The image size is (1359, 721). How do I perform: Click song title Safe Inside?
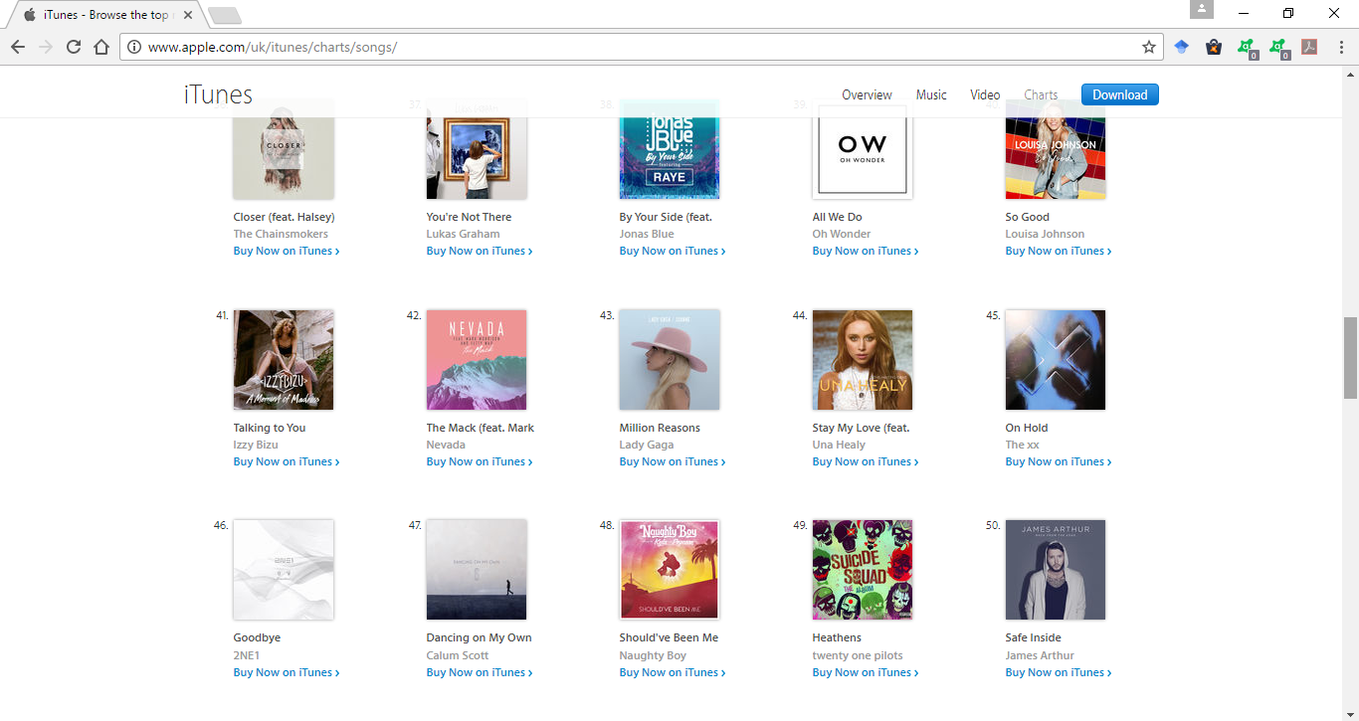[x=1033, y=637]
